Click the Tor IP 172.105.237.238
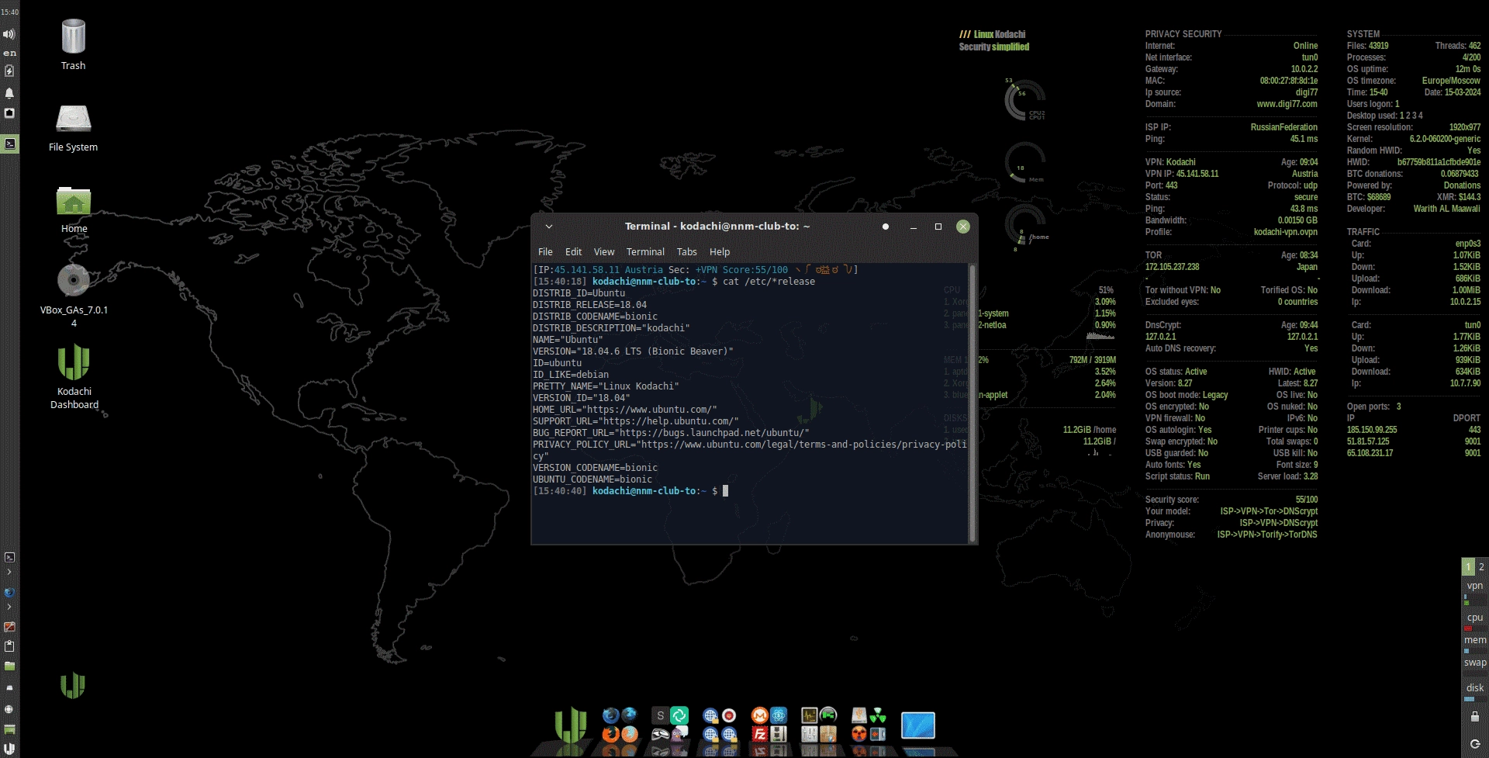The height and width of the screenshot is (758, 1489). pos(1172,267)
